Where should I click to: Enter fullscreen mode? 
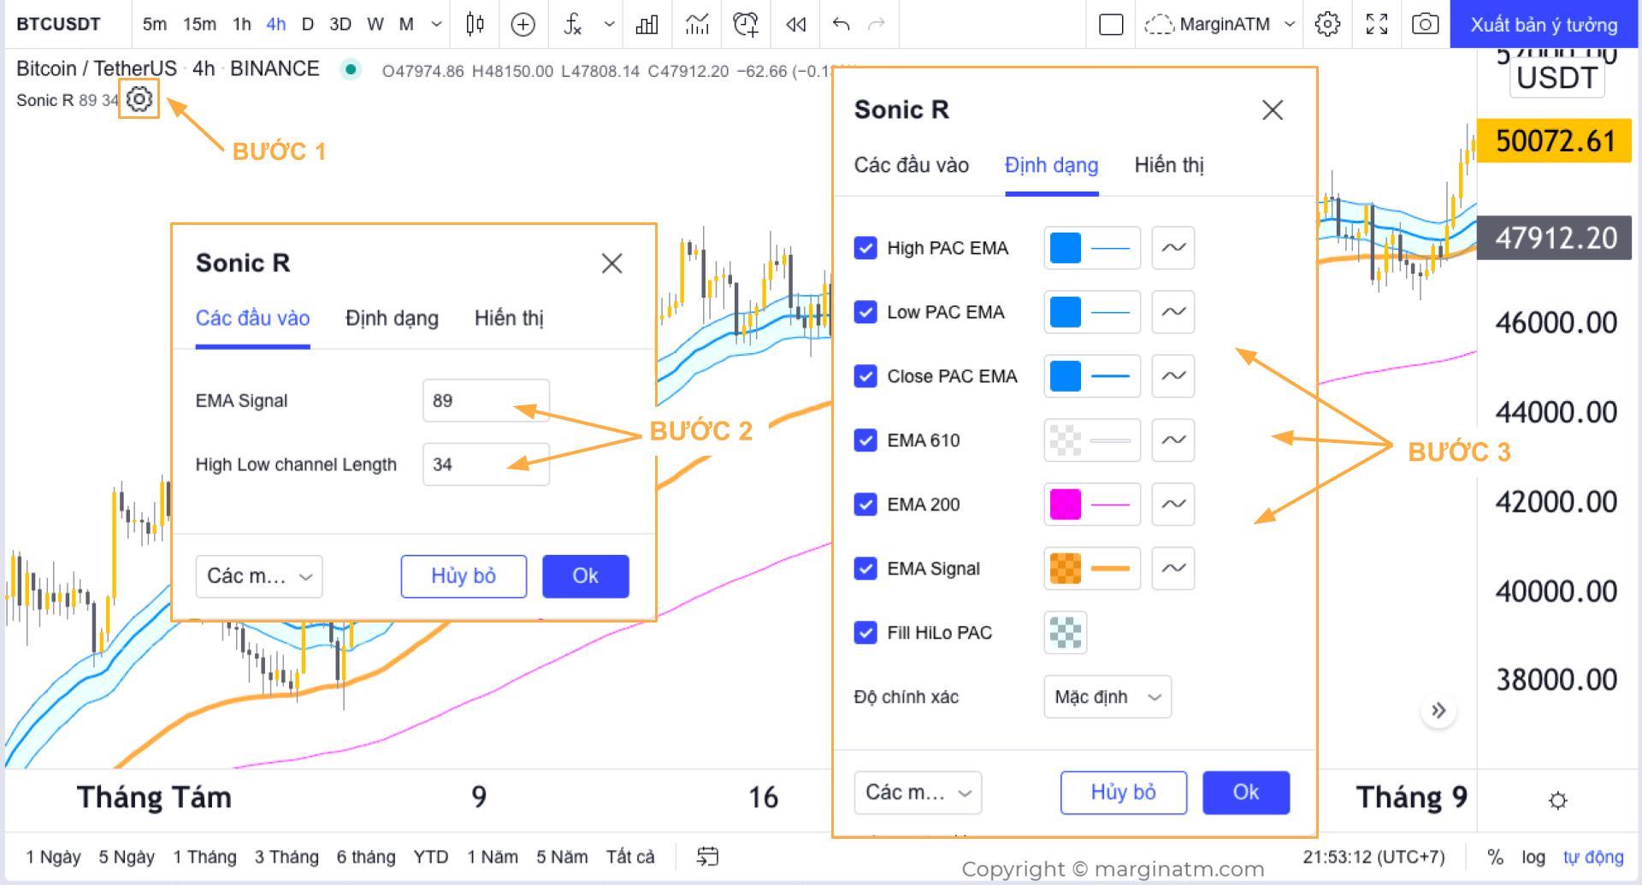(1377, 24)
